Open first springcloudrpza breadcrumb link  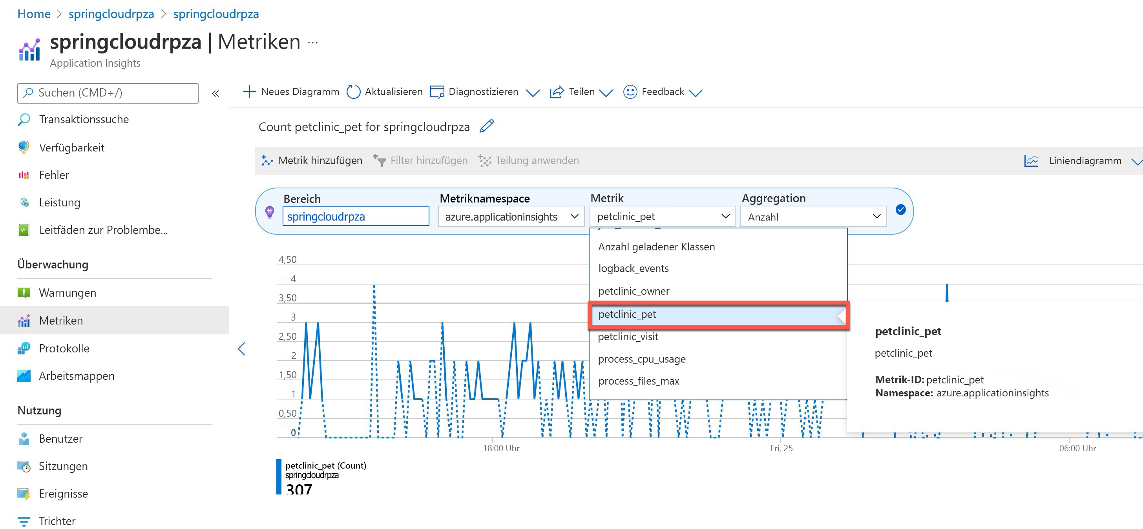[111, 14]
